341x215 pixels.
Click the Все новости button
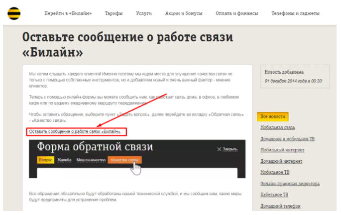[x=273, y=116]
